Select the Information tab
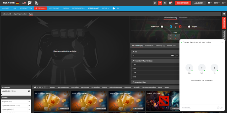 point(183,18)
